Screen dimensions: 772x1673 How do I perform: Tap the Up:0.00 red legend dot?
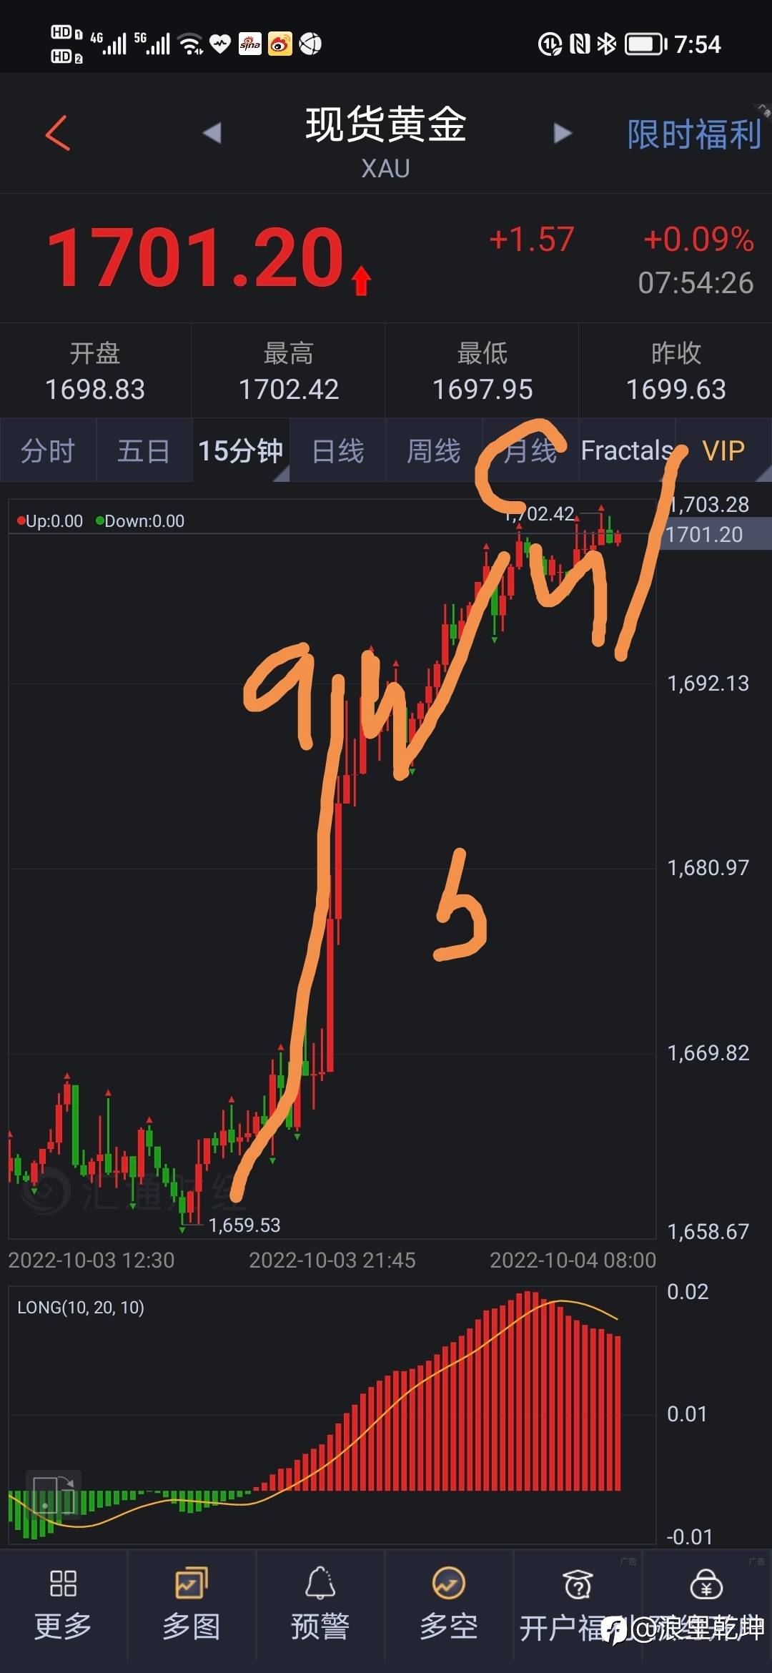coord(21,521)
